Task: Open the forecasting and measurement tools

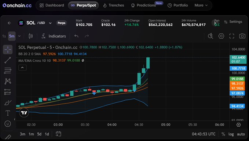Action: (x=8, y=92)
